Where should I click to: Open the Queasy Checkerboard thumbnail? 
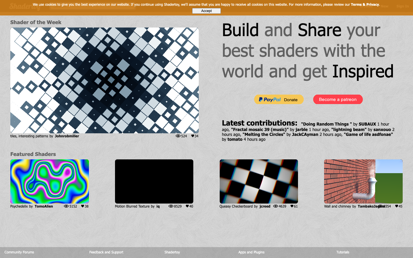(x=259, y=181)
